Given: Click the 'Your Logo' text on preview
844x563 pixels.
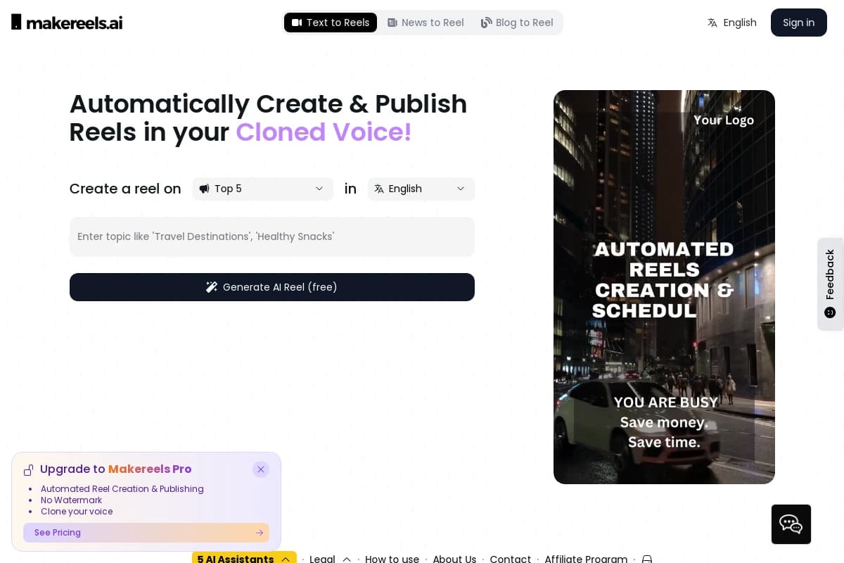Looking at the screenshot, I should (724, 120).
